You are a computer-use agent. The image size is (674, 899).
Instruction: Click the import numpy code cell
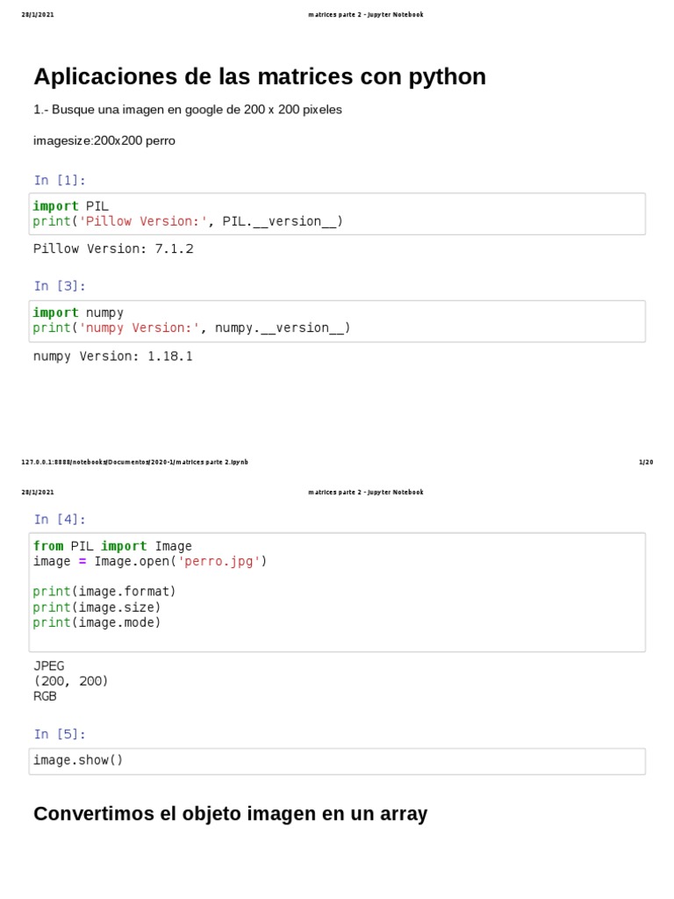337,321
